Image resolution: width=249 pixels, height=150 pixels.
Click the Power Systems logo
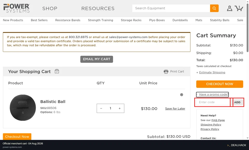pos(17,8)
